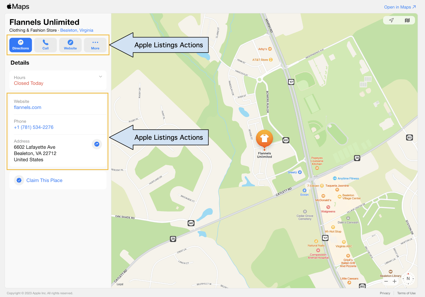
Task: Click the current location arrow icon
Action: (392, 20)
